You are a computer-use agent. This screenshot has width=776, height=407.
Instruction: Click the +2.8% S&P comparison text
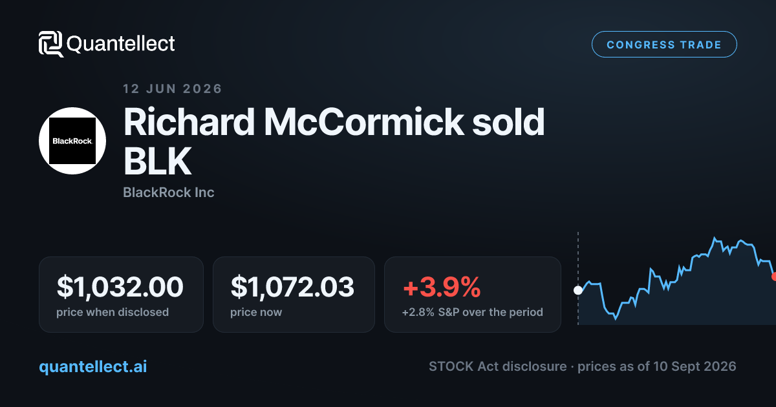coord(472,312)
